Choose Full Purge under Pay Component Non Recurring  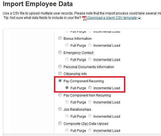[67, 102]
